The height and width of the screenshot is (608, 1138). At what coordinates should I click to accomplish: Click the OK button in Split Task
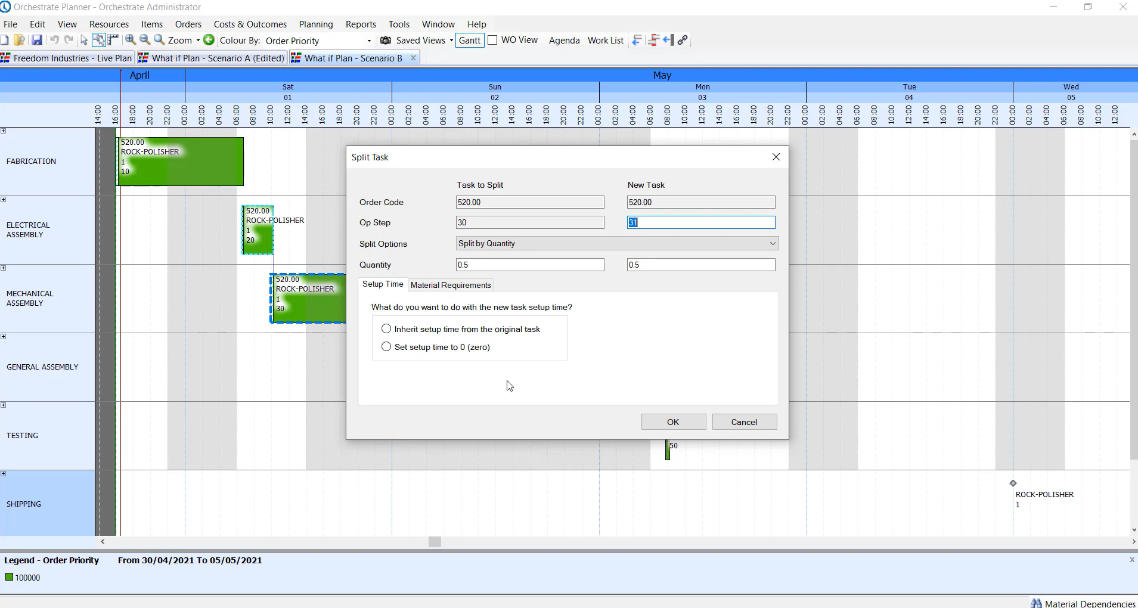672,421
